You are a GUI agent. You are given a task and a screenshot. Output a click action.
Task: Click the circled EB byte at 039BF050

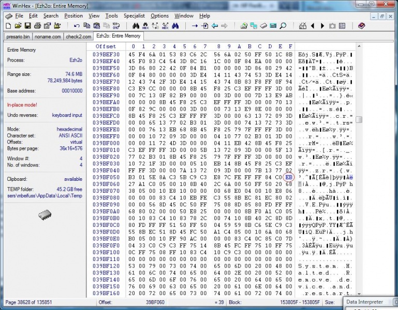pyautogui.click(x=289, y=177)
